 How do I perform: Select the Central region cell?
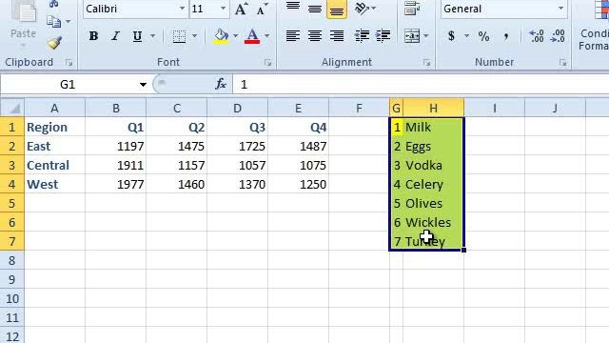point(55,165)
